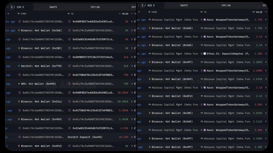273x153 pixels.
Task: Open the TO column filter in right panel
Action: pyautogui.click(x=201, y=12)
